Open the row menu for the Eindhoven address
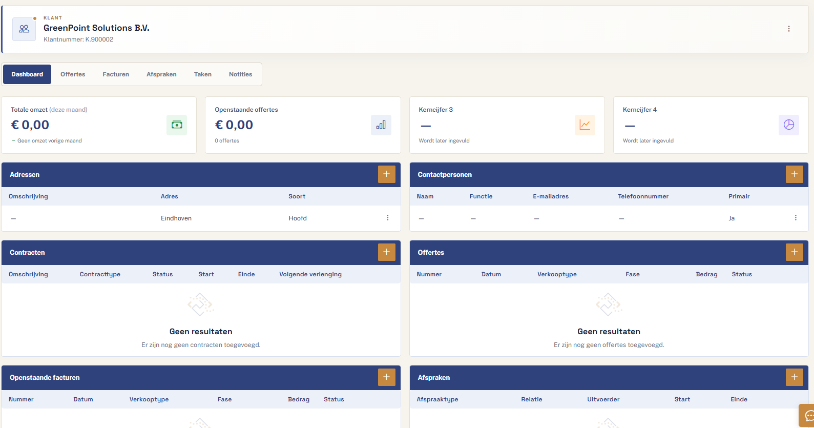The width and height of the screenshot is (814, 428). pyautogui.click(x=388, y=218)
